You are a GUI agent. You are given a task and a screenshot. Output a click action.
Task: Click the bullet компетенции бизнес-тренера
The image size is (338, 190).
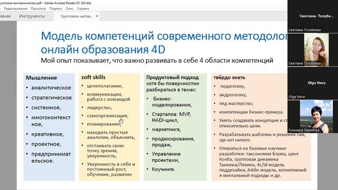[251, 112]
